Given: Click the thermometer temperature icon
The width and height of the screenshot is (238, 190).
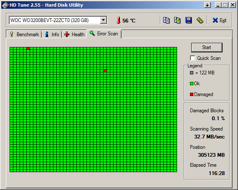Looking at the screenshot, I should click(x=119, y=20).
